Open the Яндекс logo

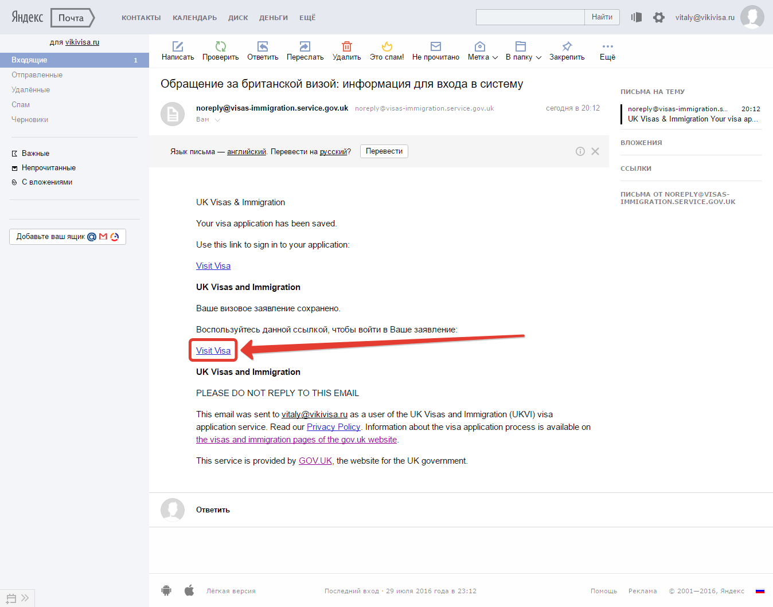click(x=28, y=17)
